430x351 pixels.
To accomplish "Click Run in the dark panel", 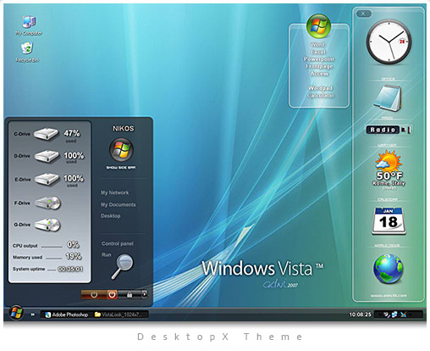I will click(107, 255).
